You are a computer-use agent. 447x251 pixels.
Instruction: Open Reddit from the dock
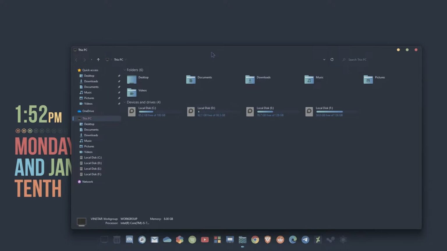(x=280, y=240)
